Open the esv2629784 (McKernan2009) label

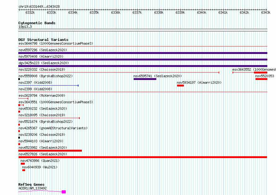(42, 95)
